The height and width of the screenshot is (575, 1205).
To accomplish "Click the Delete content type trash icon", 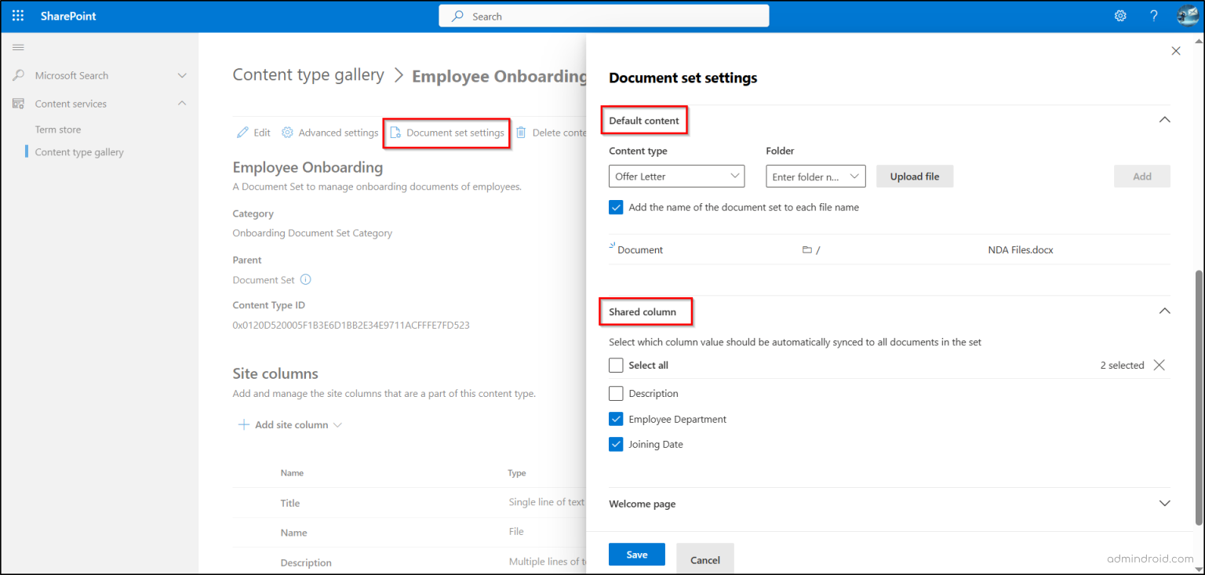I will pyautogui.click(x=520, y=133).
